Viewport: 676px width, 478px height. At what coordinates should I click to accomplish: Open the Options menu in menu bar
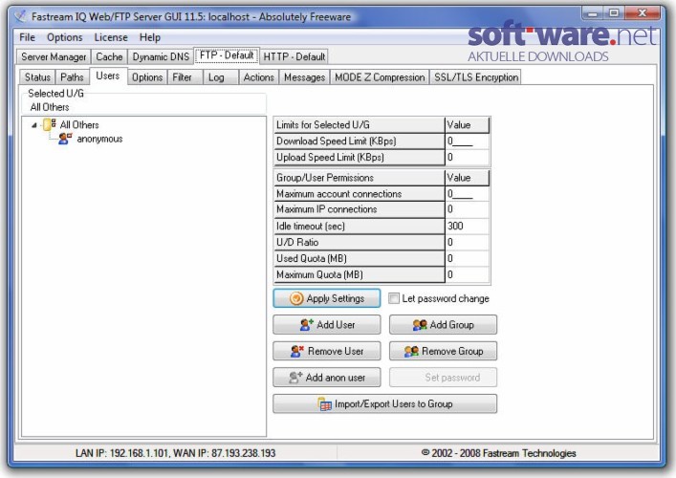point(65,37)
